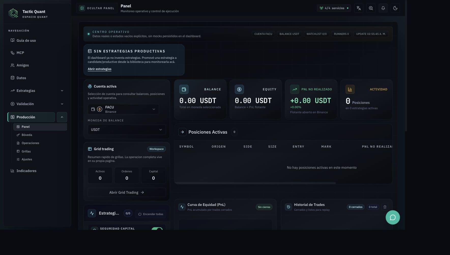
Task: Follow the Abrir estrategias link
Action: click(99, 69)
